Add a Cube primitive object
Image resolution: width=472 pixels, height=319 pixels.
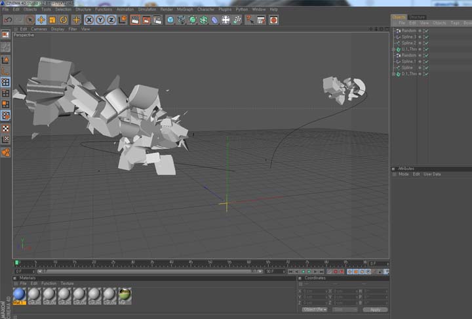[170, 20]
